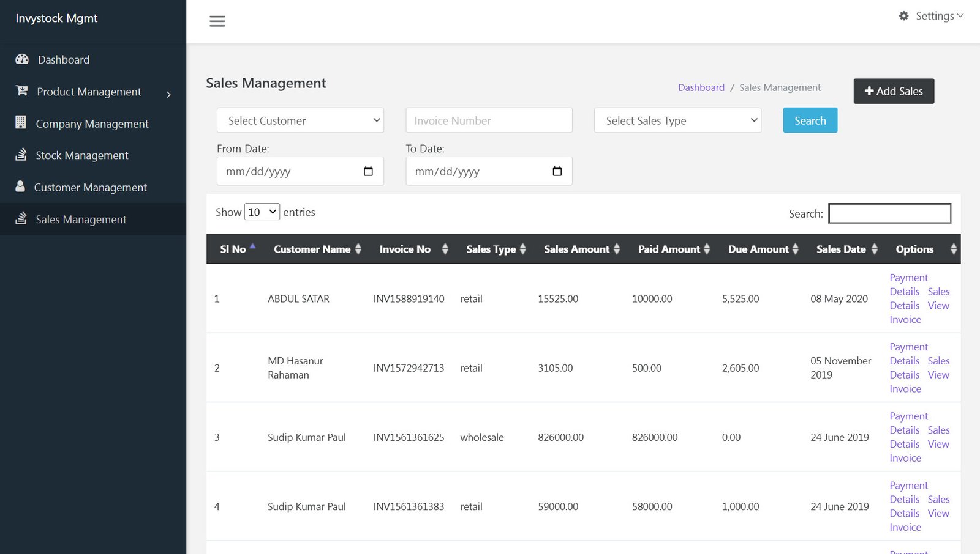Focus the Invoice Number input field
The height and width of the screenshot is (554, 980).
489,120
